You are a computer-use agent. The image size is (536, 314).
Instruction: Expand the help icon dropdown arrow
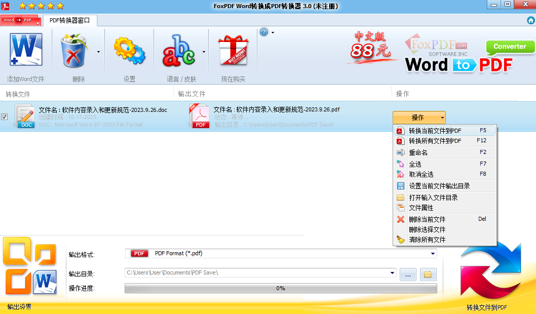pos(273,32)
